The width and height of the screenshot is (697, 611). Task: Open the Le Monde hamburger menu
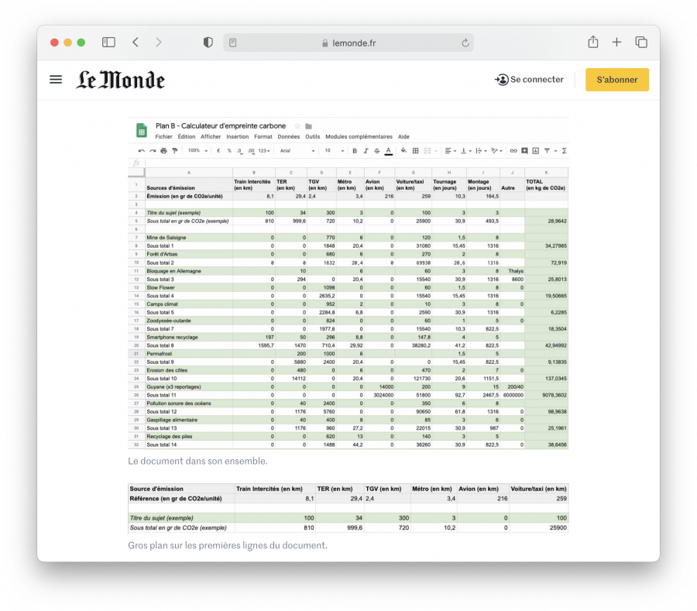(56, 80)
